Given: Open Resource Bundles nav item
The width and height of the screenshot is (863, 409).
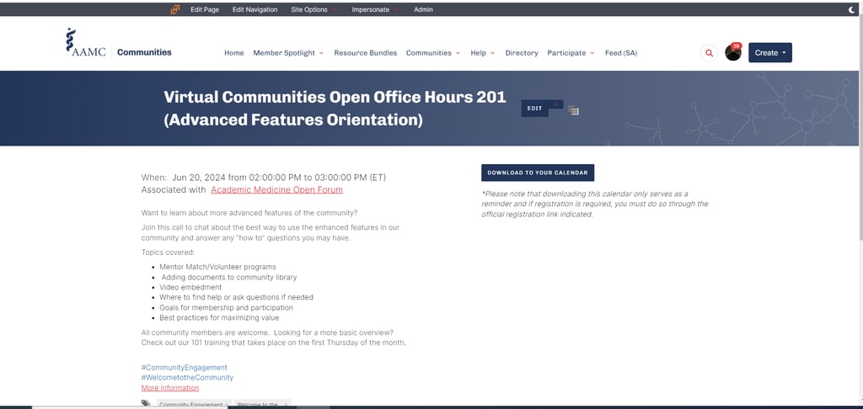Looking at the screenshot, I should [x=366, y=53].
